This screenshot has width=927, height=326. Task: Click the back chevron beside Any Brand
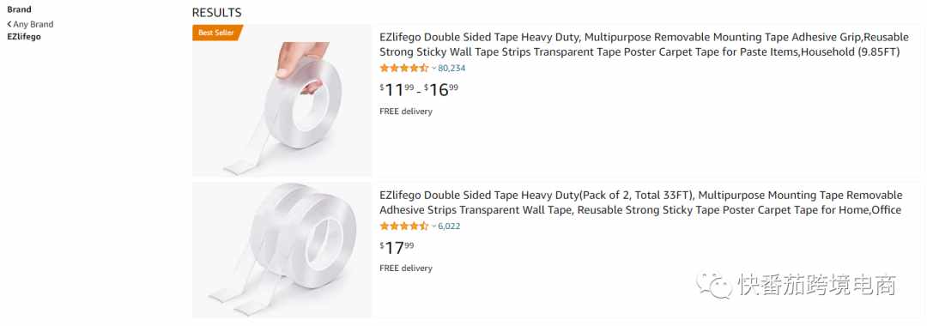[9, 24]
